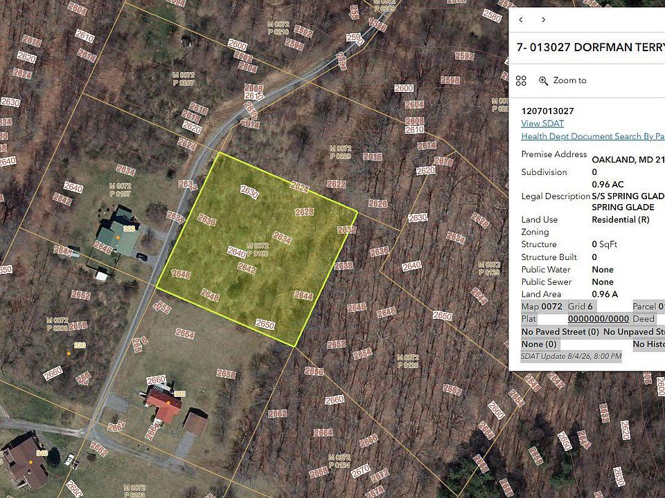Click the orange address point labeled 365
665x498 pixels.
point(168,403)
